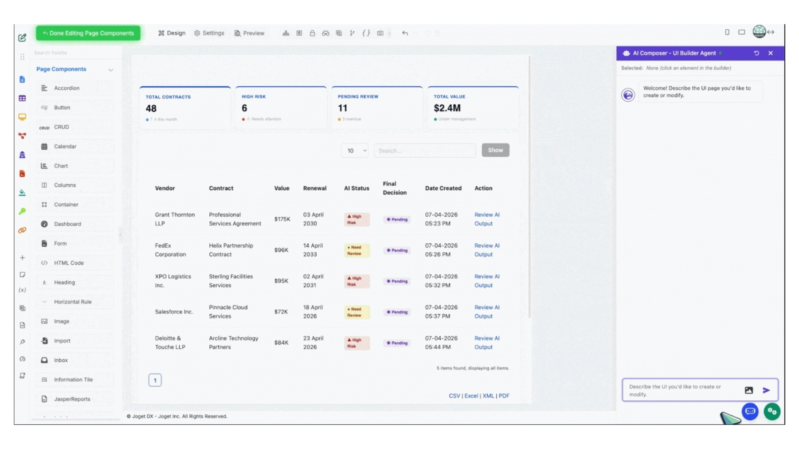Expand toolbar's more-tools chevron arrow
799x449 pixels.
[390, 33]
